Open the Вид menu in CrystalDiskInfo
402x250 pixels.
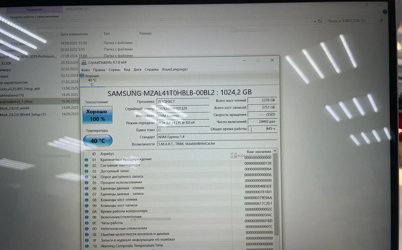tap(127, 70)
